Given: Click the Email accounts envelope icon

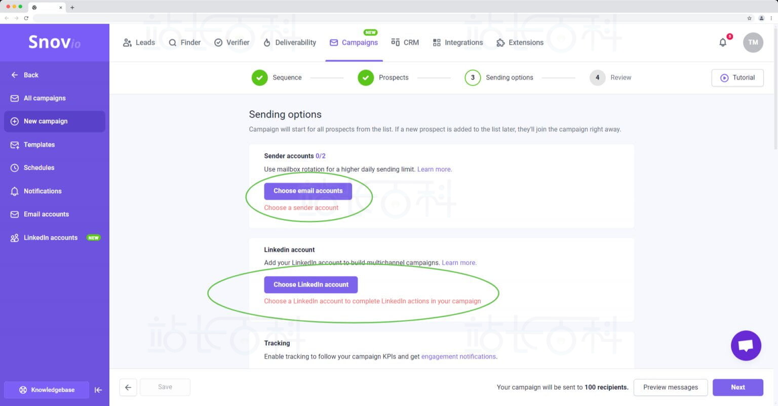Looking at the screenshot, I should point(15,214).
